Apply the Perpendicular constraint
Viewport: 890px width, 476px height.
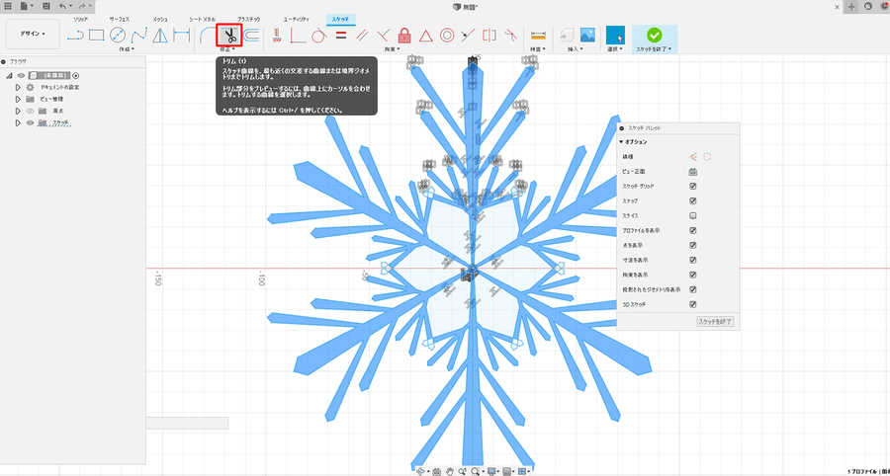coord(383,36)
